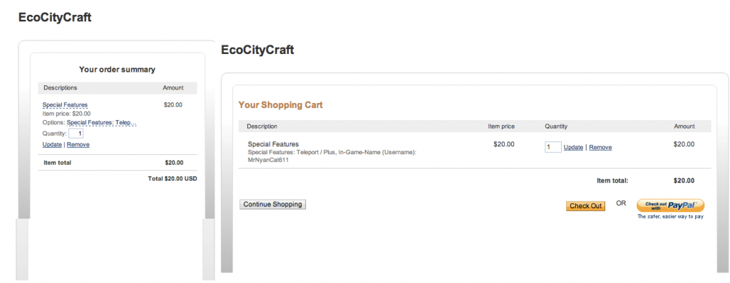Viewport: 730px width, 283px height.
Task: Click the Quantity field in order summary
Action: click(76, 134)
